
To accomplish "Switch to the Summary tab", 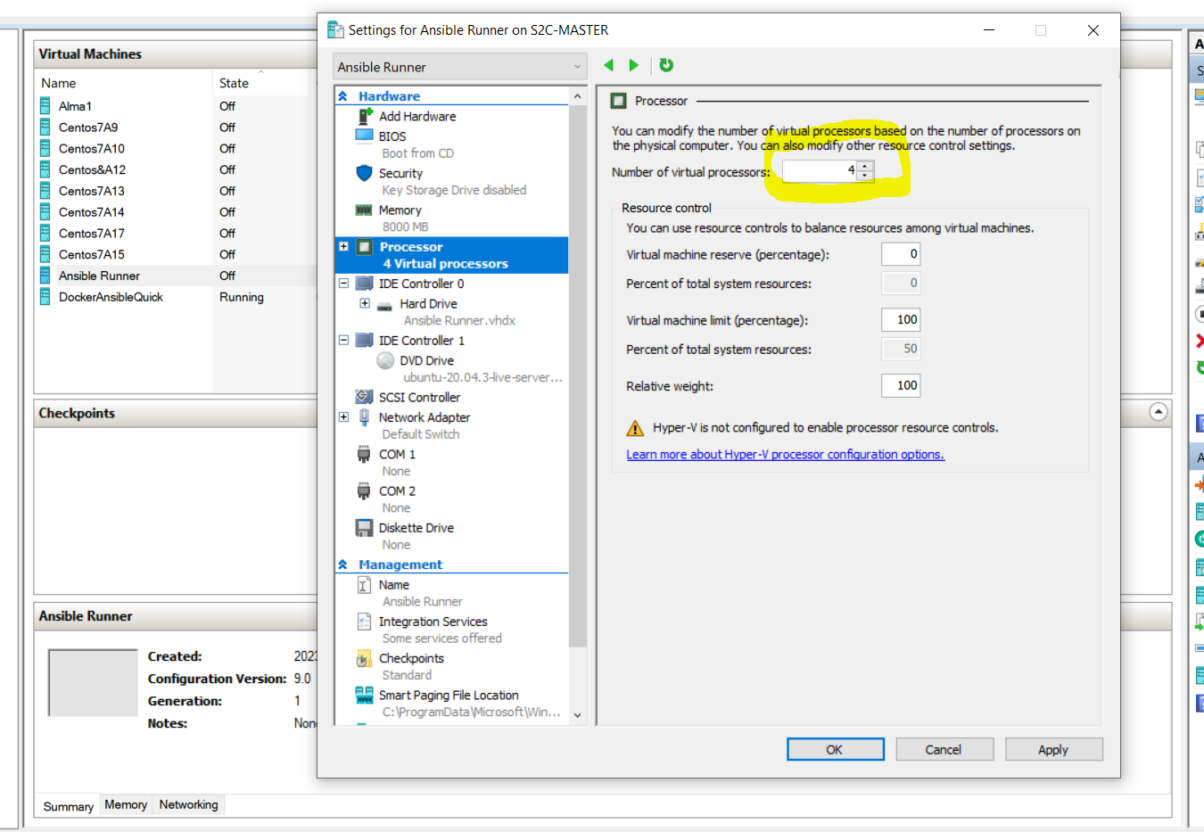I will [x=69, y=806].
